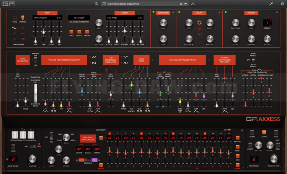The image size is (287, 174).
Task: Click the Bend Range value display
Action: point(13,159)
